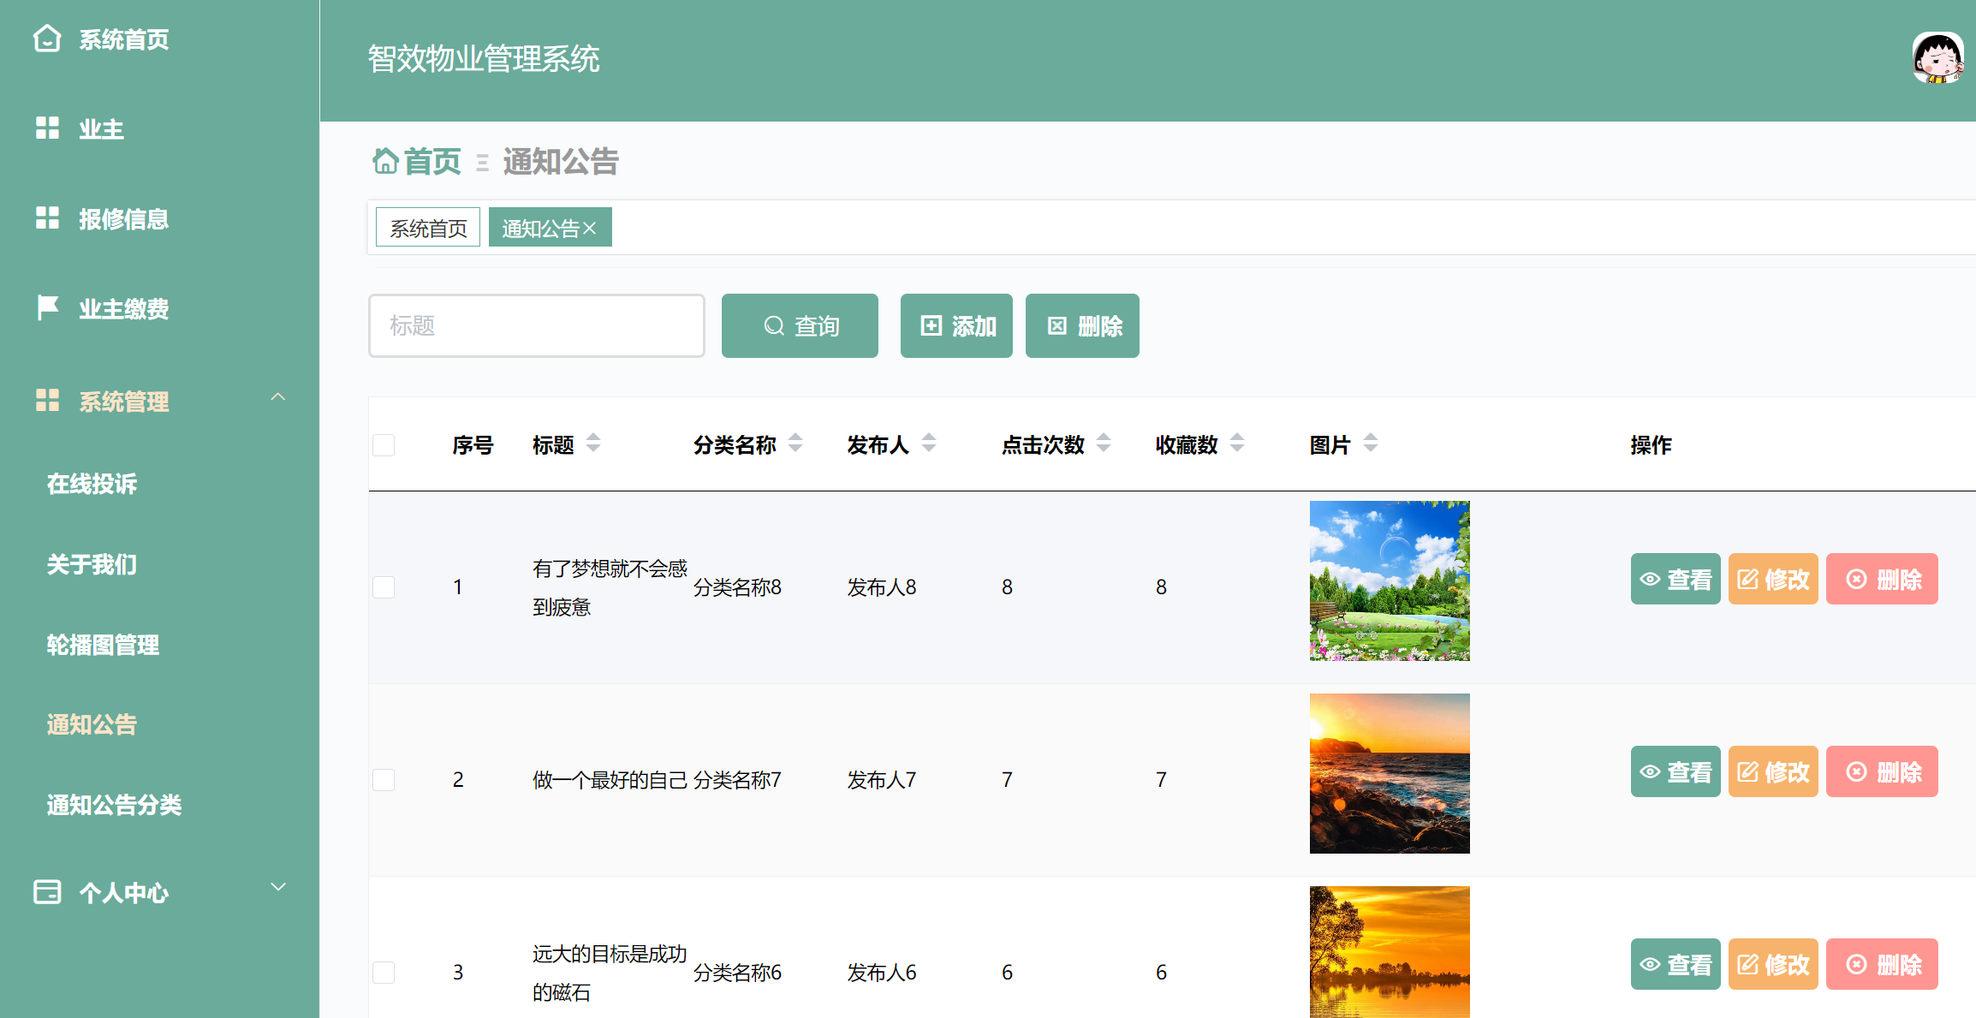Check the checkbox for row 1
Screen dimensions: 1976x1018
[x=384, y=587]
